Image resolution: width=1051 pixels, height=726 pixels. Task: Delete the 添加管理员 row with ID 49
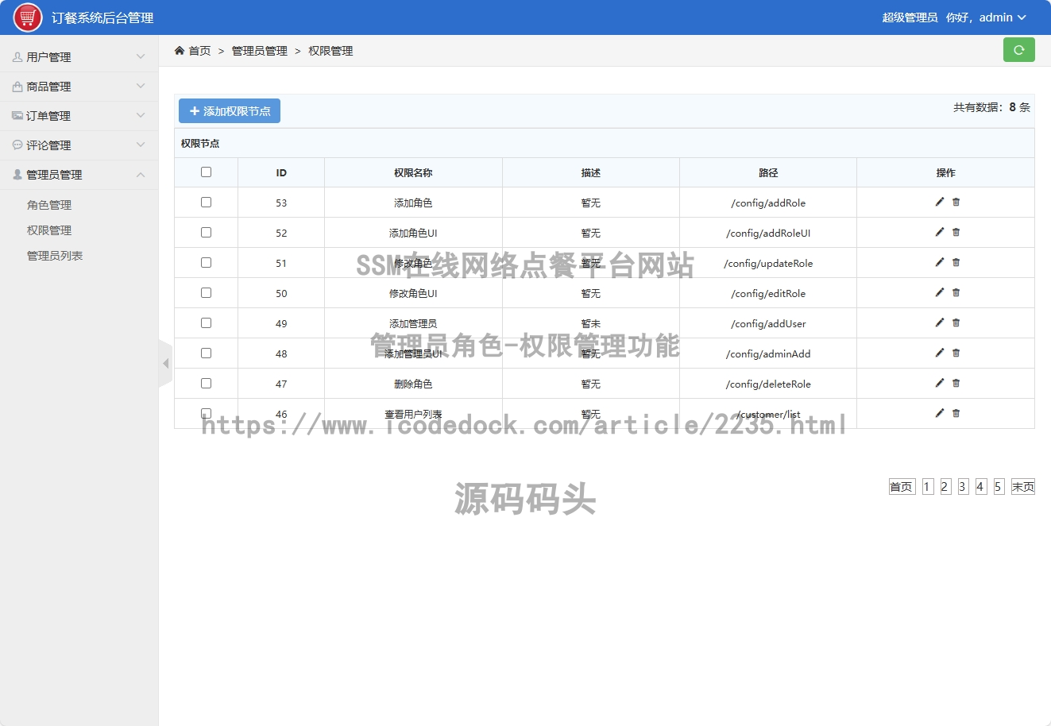(956, 322)
